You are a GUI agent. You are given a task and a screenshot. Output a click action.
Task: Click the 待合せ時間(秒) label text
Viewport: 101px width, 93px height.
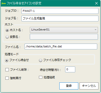coord(50,70)
